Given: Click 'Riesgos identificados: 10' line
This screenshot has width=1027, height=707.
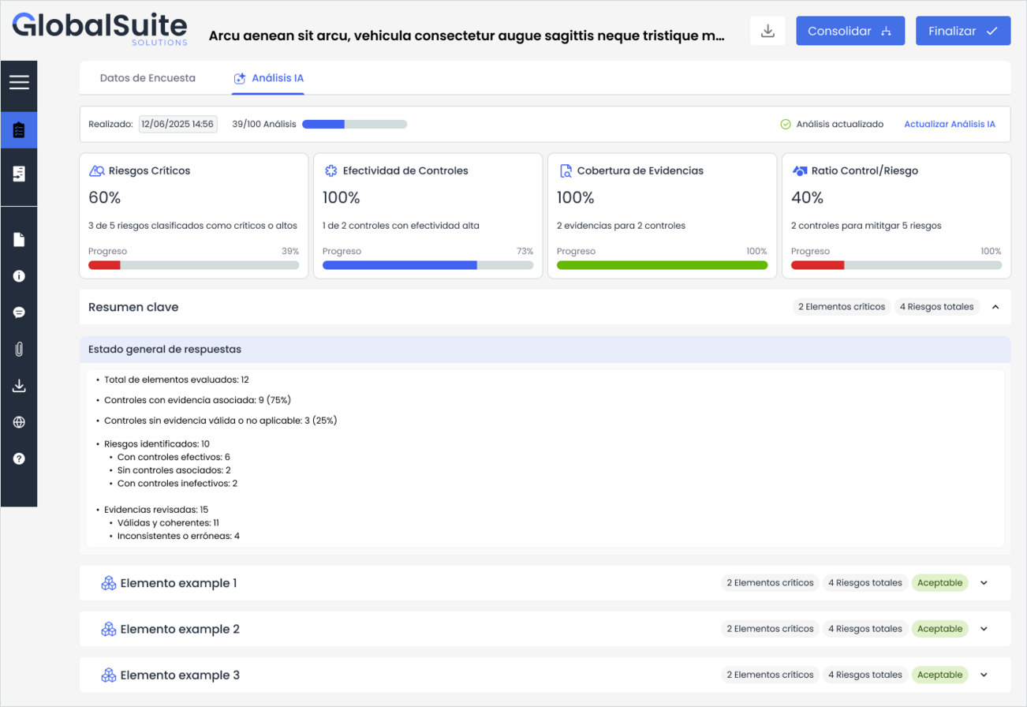Looking at the screenshot, I should 157,444.
